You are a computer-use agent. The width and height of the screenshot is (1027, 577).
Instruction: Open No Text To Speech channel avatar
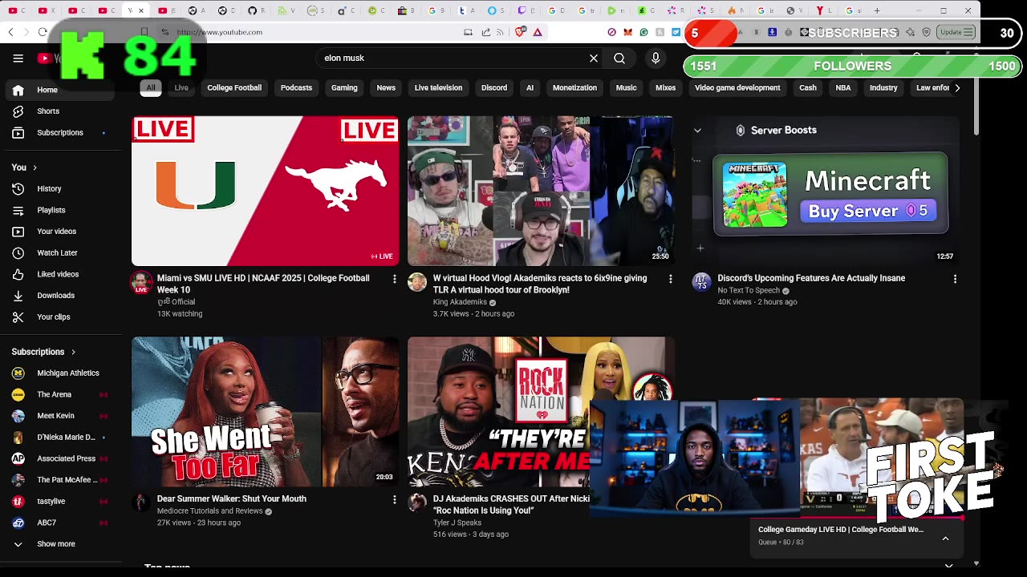[702, 281]
